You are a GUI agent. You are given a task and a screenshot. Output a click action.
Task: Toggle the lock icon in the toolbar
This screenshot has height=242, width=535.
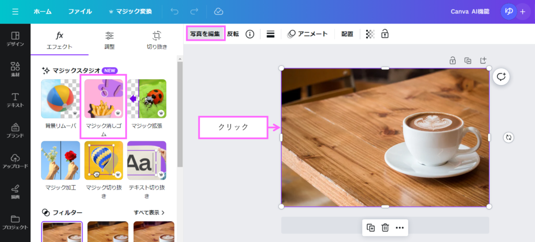(385, 34)
